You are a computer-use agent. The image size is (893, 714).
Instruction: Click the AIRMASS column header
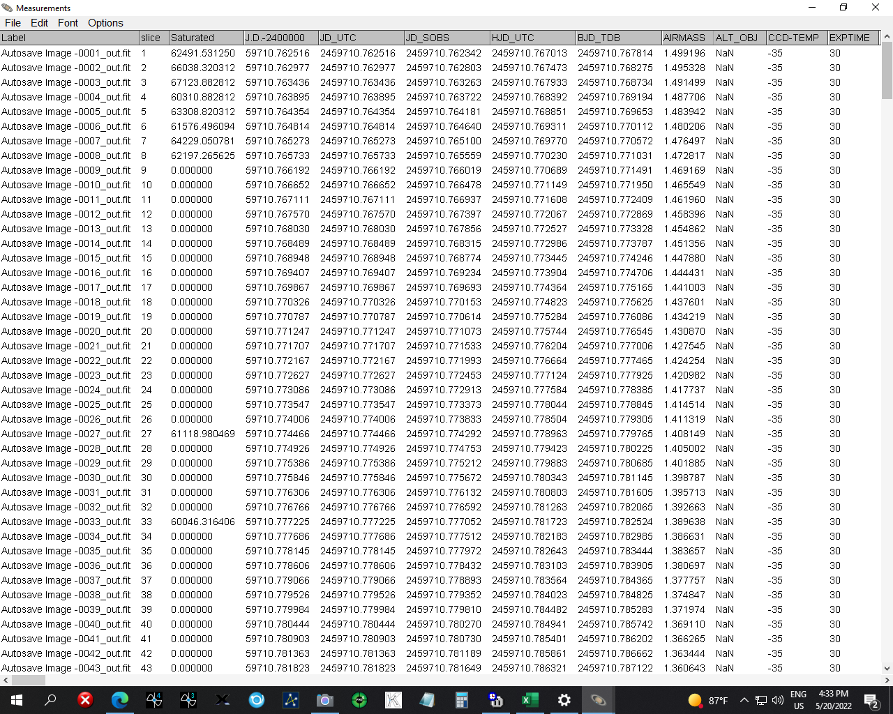tap(684, 38)
